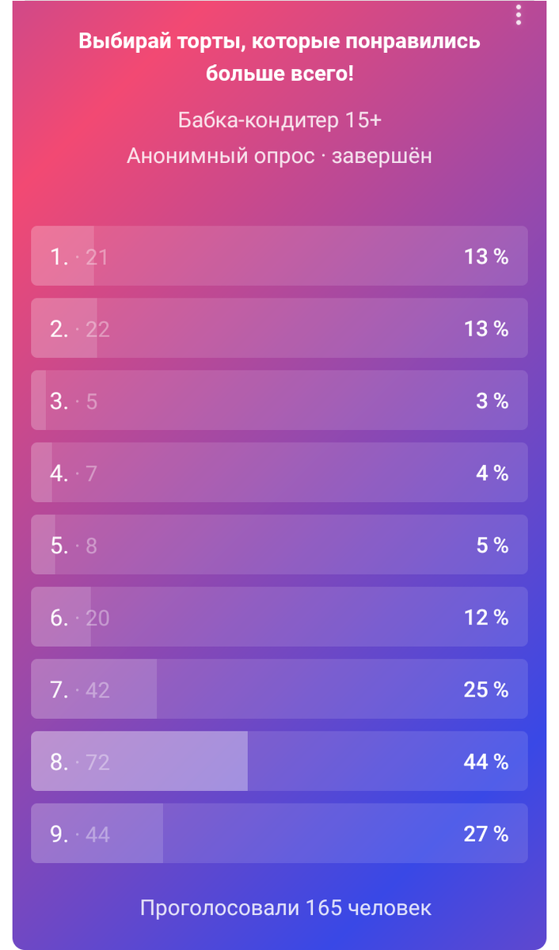Click the 25 % result label

click(x=486, y=690)
